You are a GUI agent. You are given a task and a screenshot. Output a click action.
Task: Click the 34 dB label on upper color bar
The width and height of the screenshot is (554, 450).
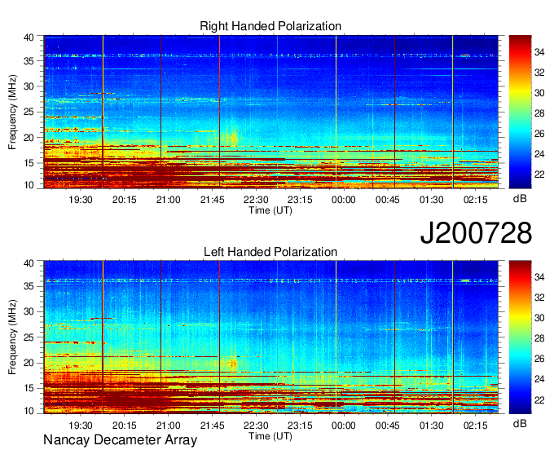(x=539, y=52)
